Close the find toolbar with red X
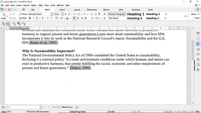Image resolution: width=201 pixels, height=113 pixels. point(3,107)
